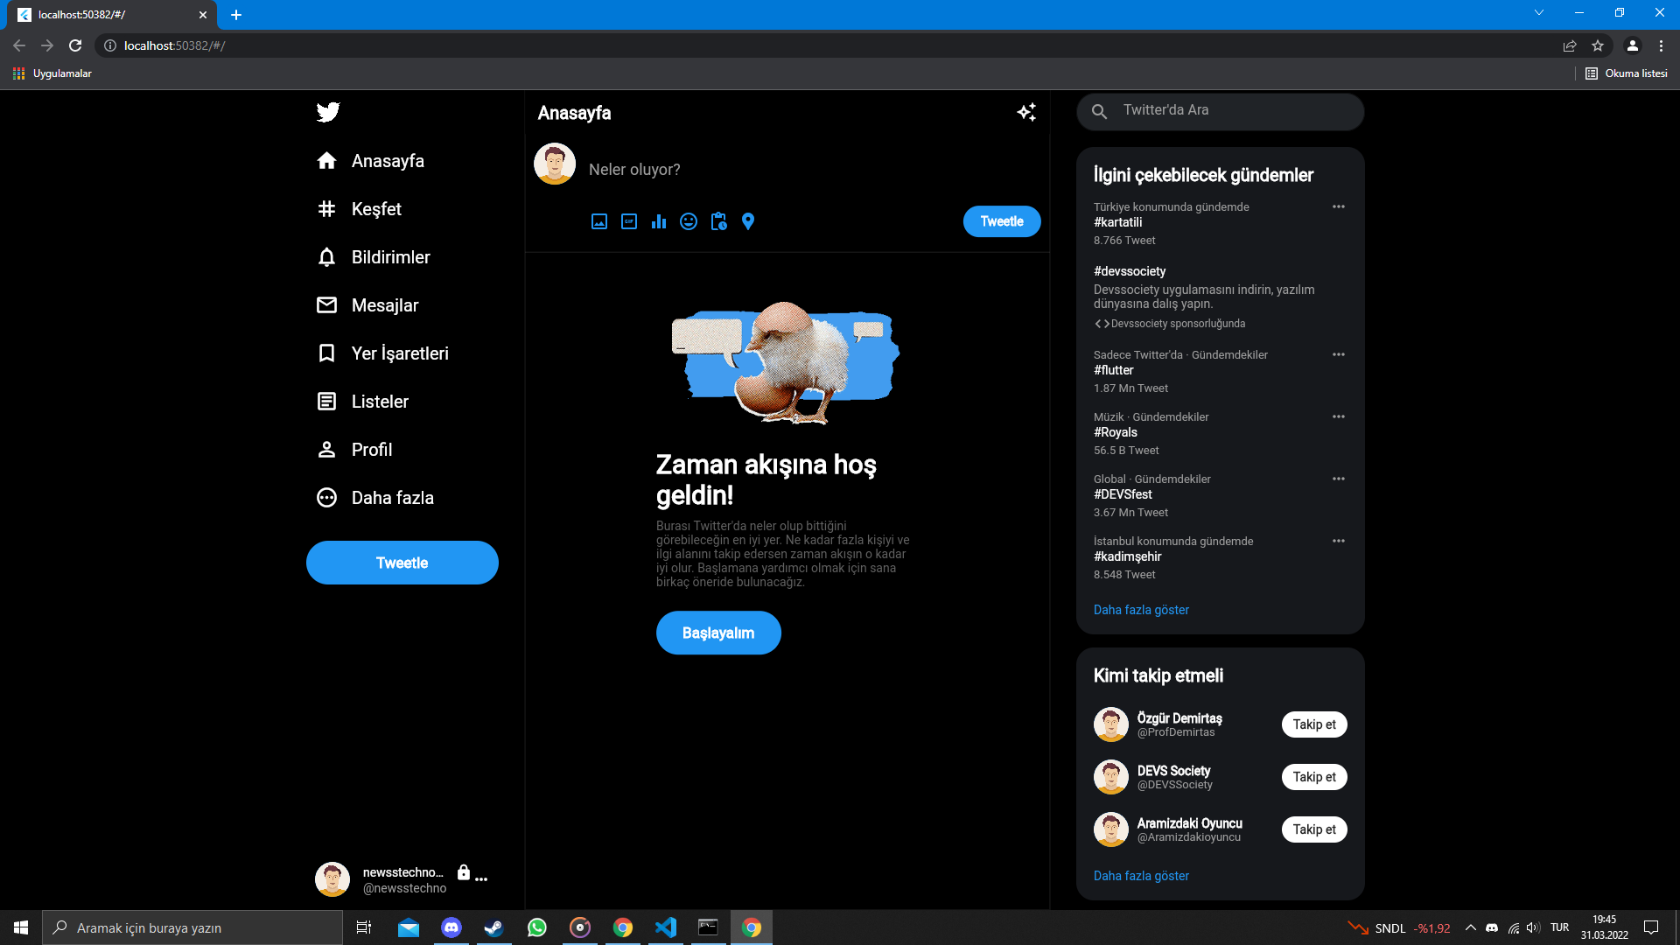
Task: Open DEVS Society profile name
Action: point(1173,771)
